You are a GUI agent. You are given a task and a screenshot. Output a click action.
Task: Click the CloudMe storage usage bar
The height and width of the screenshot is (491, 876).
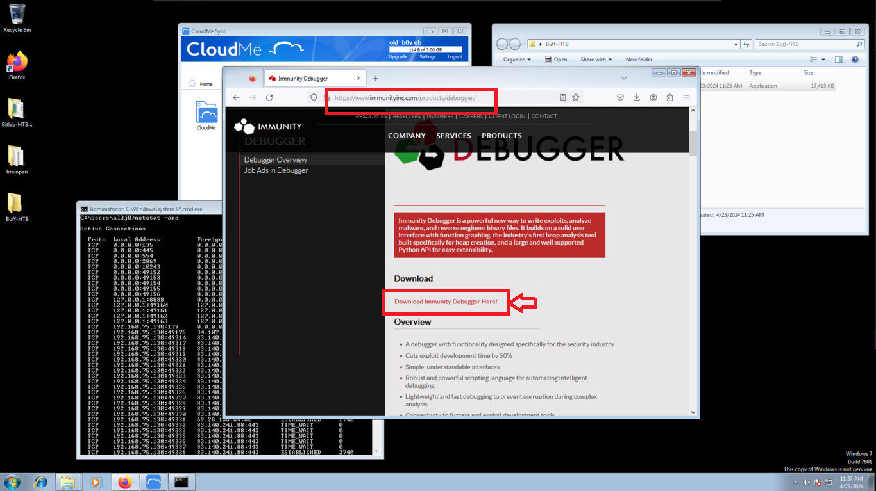(x=425, y=49)
